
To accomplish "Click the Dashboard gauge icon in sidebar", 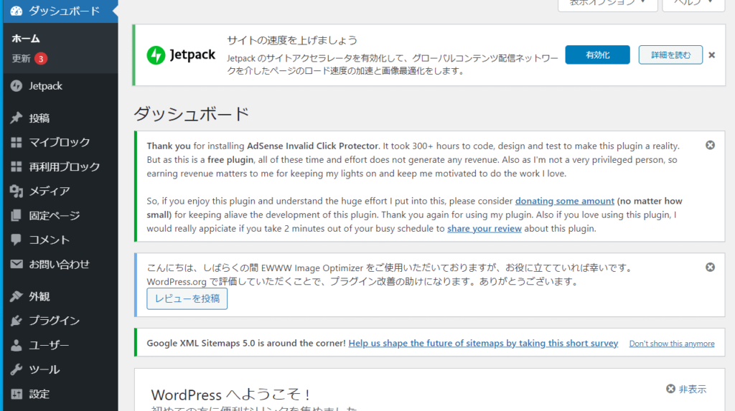I will click(17, 11).
